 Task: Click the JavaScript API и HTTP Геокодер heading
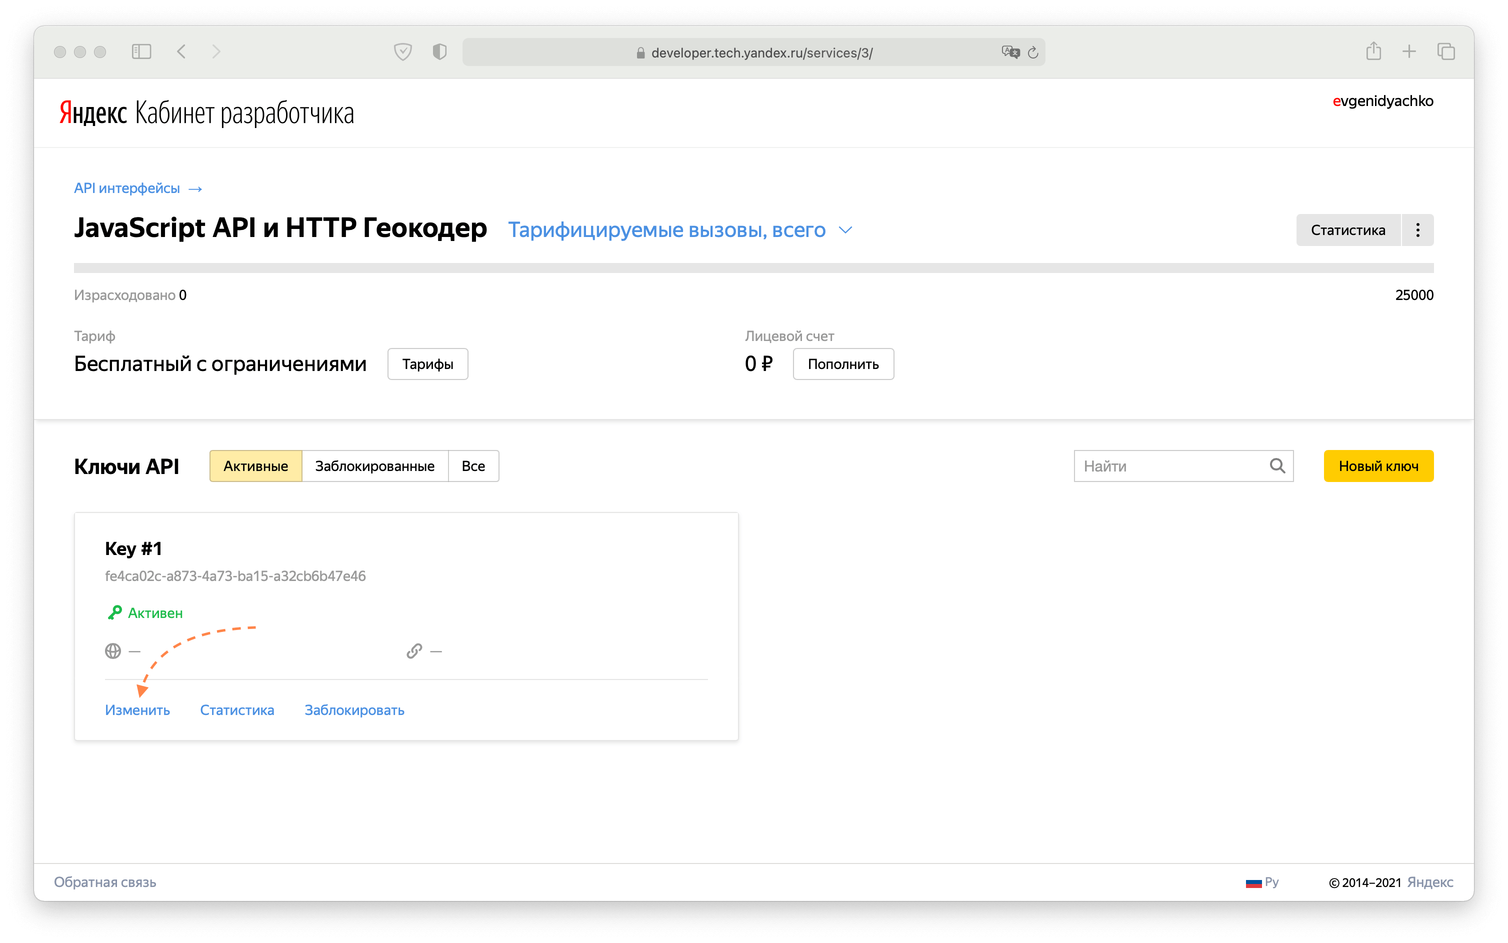point(280,228)
